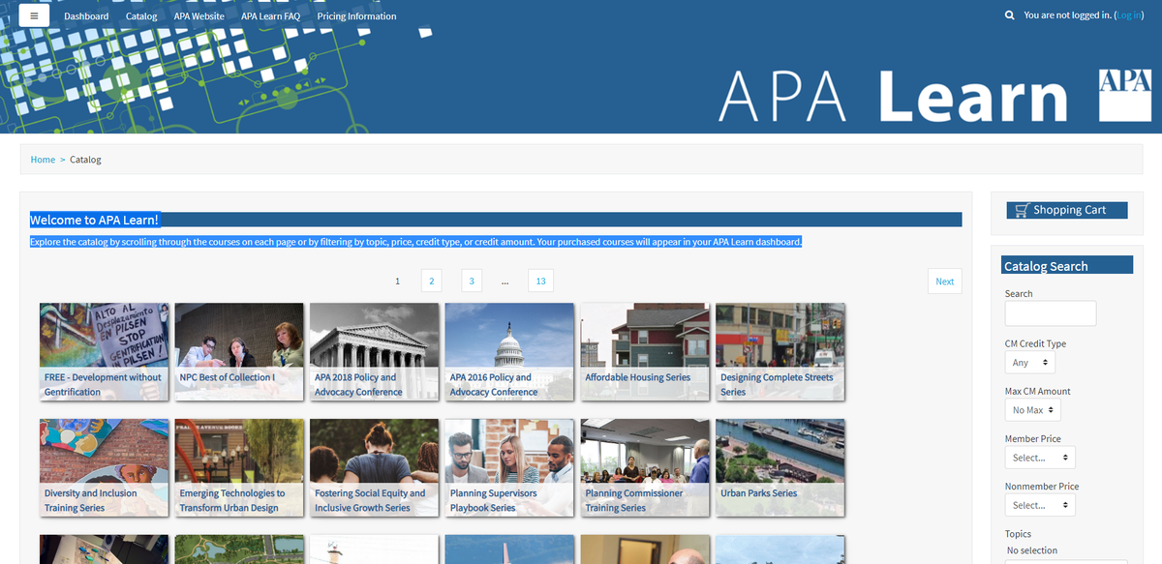Open APA Learn FAQ

[x=271, y=16]
